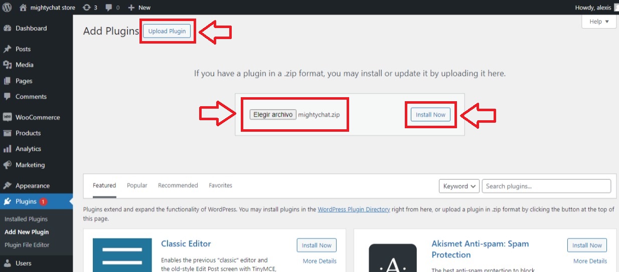Click the Plugins plug icon

click(x=8, y=201)
